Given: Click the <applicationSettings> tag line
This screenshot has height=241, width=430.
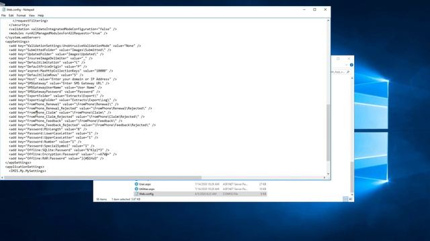Looking at the screenshot, I should tap(25, 167).
